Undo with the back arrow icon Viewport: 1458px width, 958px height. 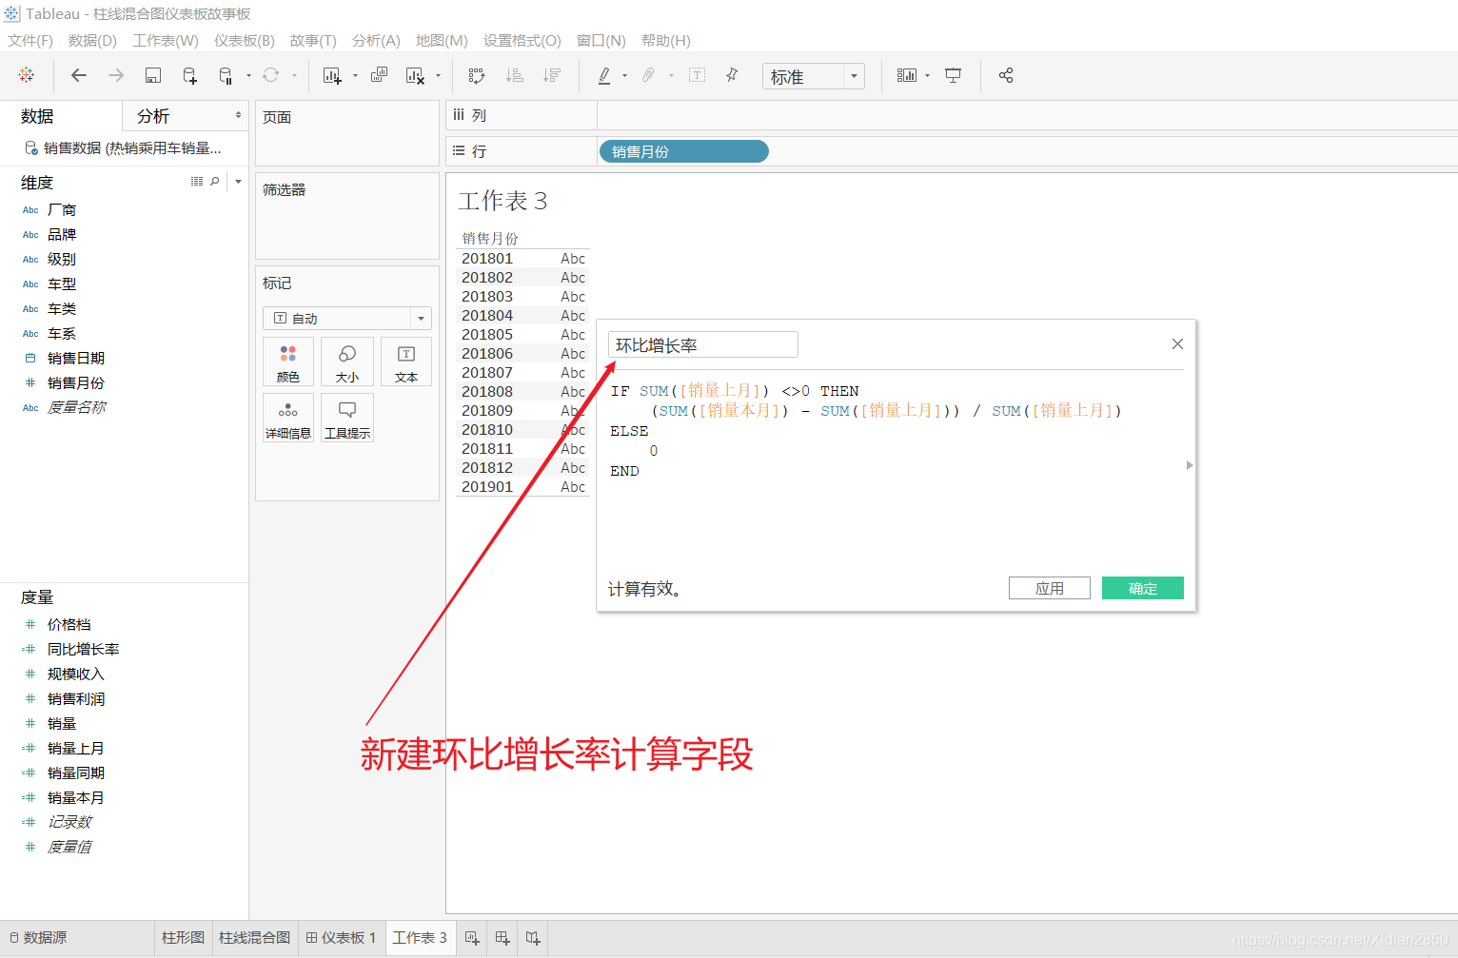[x=79, y=75]
